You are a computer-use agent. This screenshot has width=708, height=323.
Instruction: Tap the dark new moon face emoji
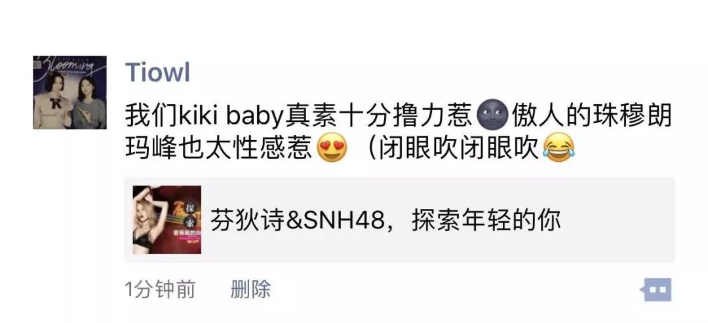pyautogui.click(x=492, y=116)
